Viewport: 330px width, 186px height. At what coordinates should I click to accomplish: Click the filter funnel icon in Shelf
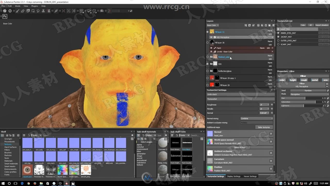pyautogui.click(x=24, y=135)
